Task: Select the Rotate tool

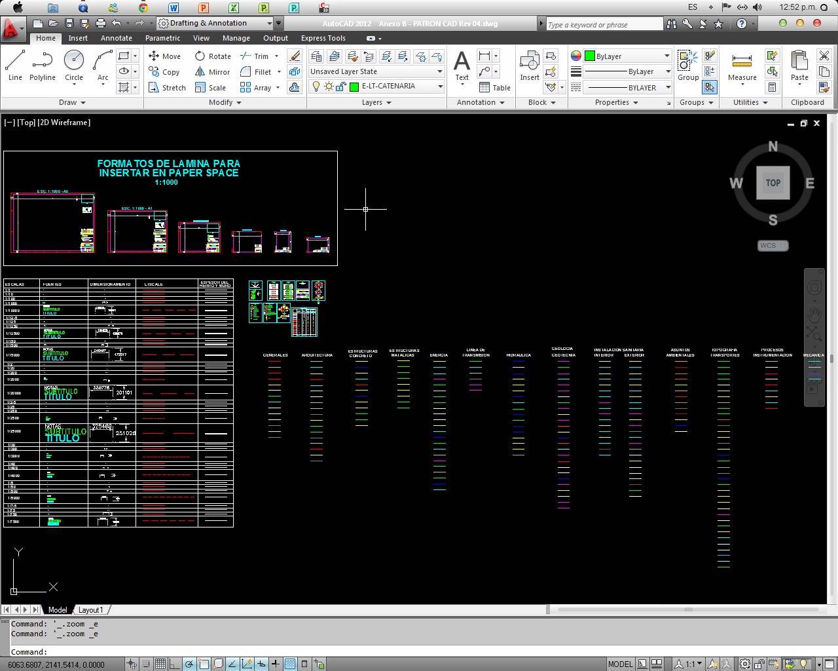Action: [213, 56]
